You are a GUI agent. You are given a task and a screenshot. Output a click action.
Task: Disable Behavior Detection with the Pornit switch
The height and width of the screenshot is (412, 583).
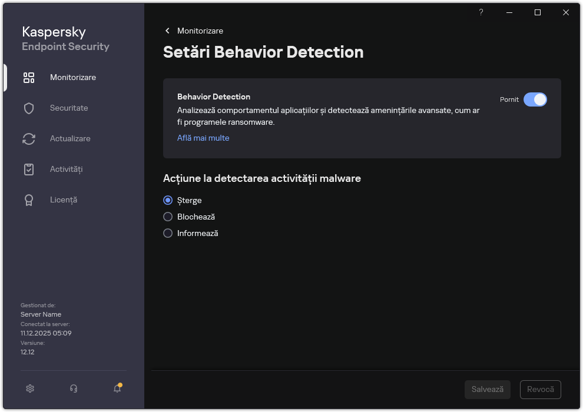pos(536,99)
